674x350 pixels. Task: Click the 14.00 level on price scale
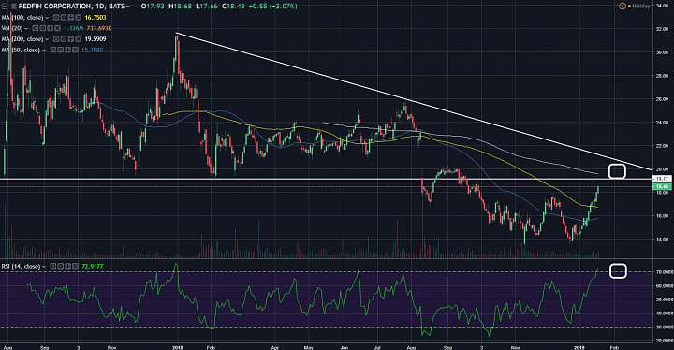(x=662, y=239)
